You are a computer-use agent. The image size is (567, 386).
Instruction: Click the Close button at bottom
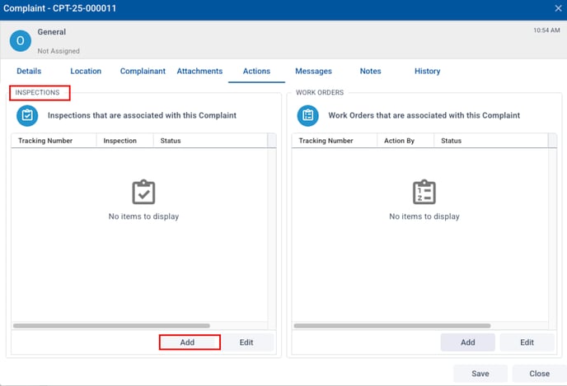pyautogui.click(x=539, y=374)
